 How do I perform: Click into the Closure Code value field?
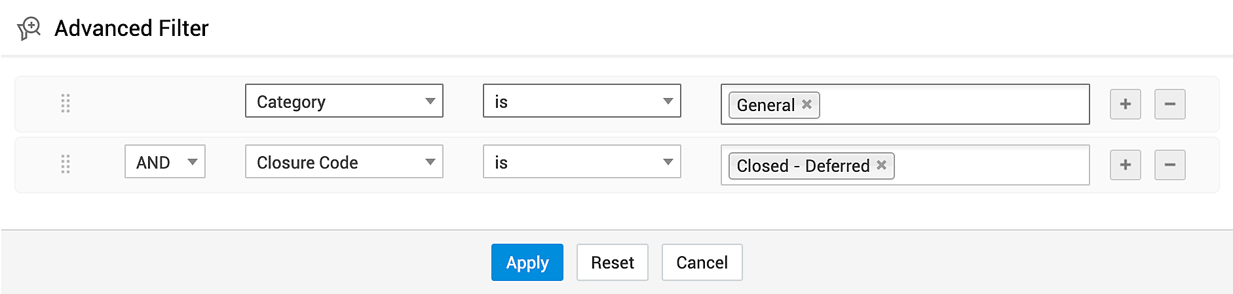click(989, 165)
